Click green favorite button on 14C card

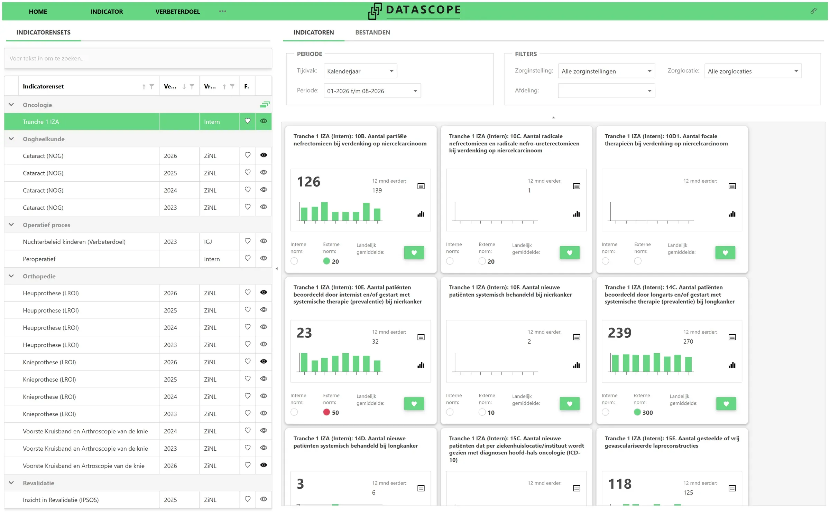tap(726, 404)
